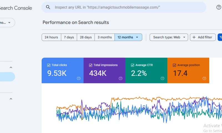Uncheck the Average position checkbox
The width and height of the screenshot is (222, 133).
174,65
